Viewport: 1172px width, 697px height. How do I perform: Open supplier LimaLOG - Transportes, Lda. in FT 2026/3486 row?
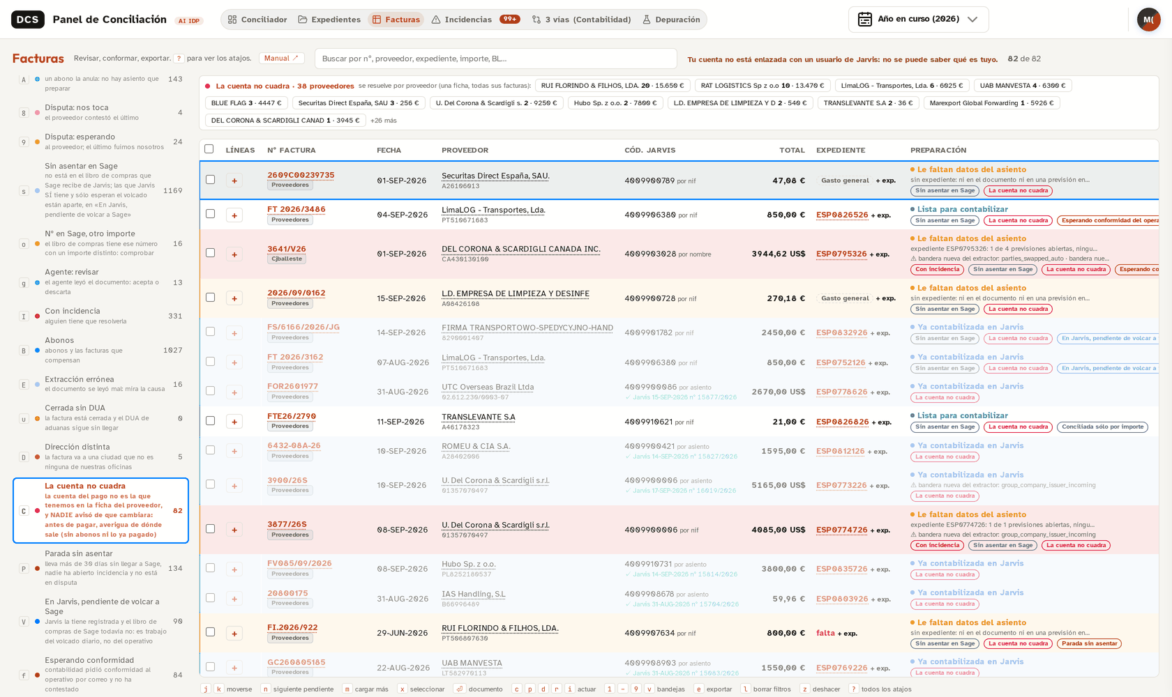tap(493, 210)
